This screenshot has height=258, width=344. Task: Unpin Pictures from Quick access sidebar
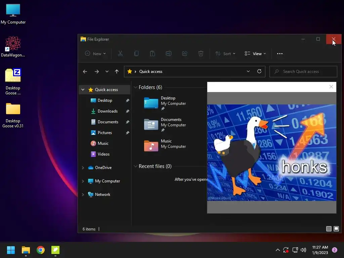(127, 132)
